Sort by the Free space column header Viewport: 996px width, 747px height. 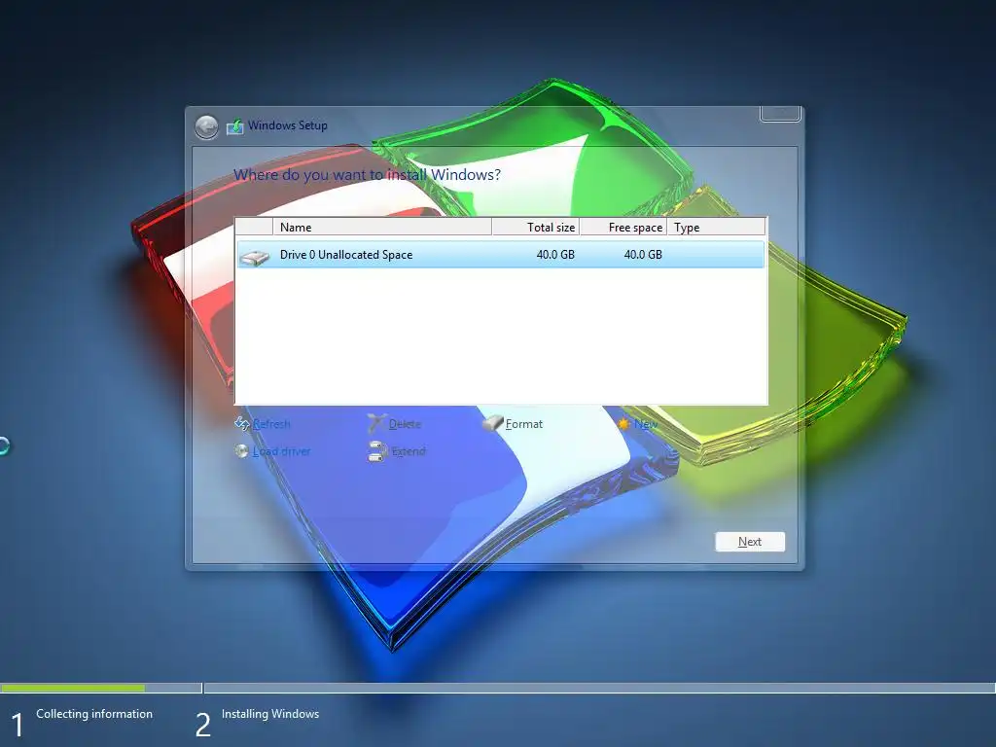click(623, 227)
